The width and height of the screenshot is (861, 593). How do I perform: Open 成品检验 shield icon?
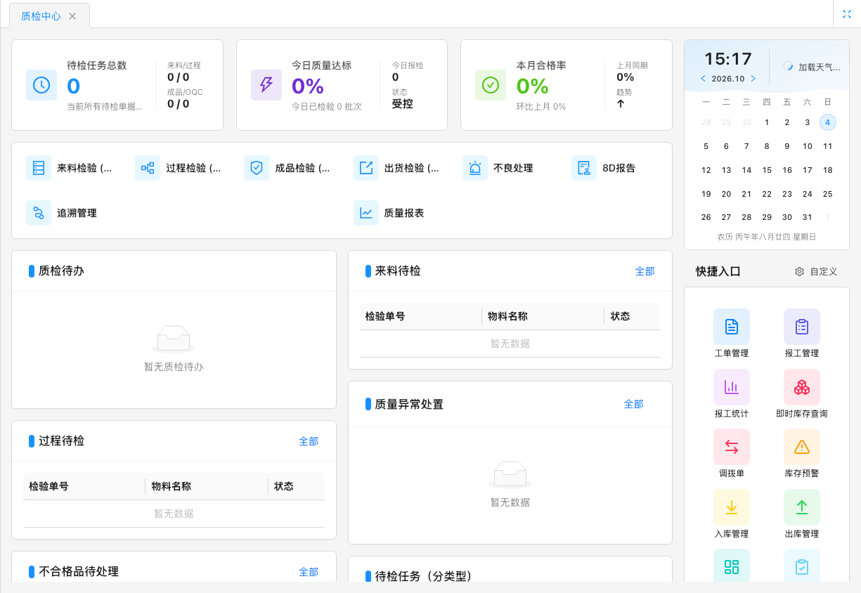pos(257,169)
